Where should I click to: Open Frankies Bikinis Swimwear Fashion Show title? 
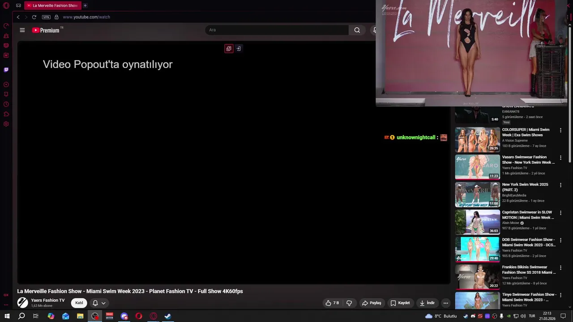pos(529,270)
